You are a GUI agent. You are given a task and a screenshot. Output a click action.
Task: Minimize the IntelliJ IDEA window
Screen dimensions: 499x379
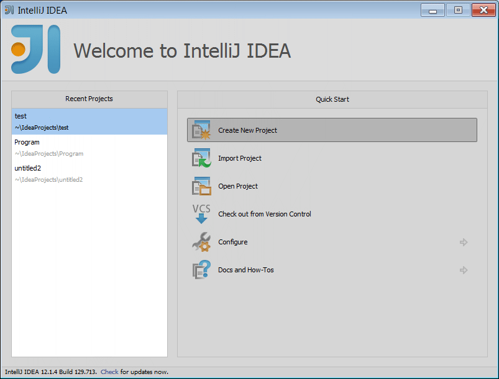coord(433,10)
